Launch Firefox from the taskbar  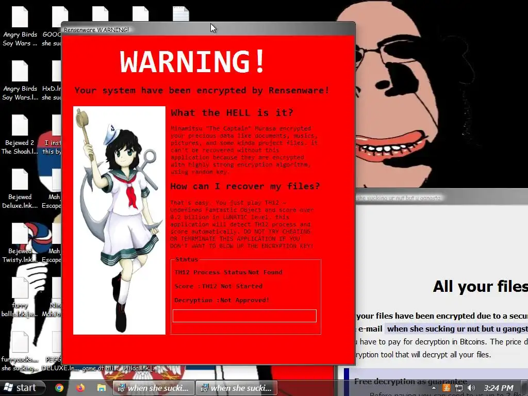pos(80,388)
